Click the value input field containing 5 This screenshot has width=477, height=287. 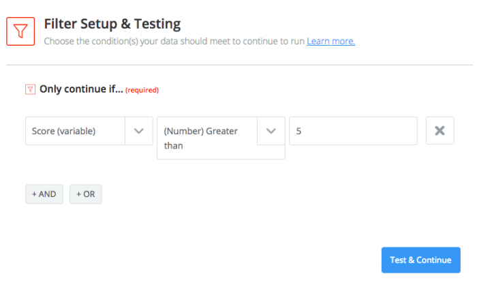[x=353, y=131]
